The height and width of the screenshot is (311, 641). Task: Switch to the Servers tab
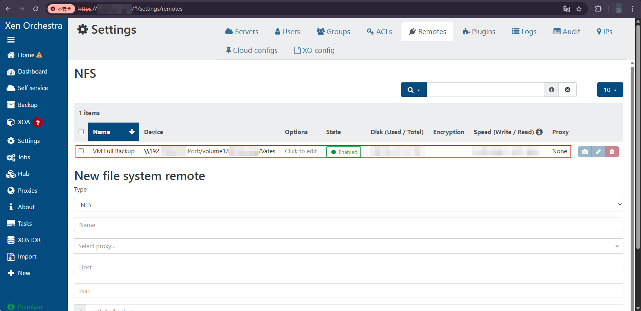[242, 32]
